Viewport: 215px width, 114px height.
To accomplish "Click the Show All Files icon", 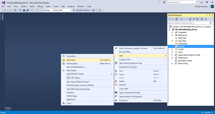I will click(x=197, y=19).
